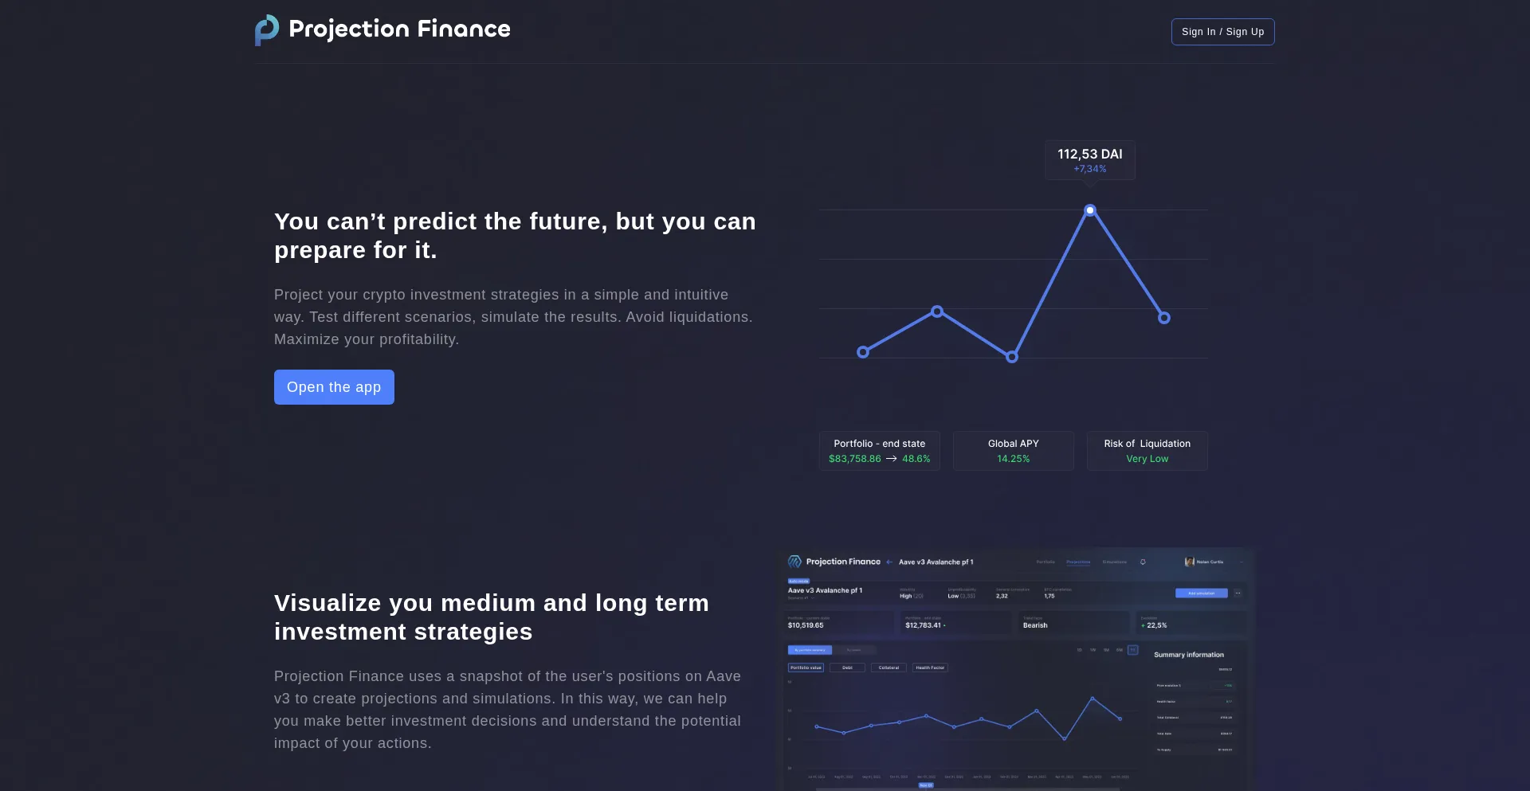The height and width of the screenshot is (791, 1530).
Task: Open the Simulations tab in the preview
Action: (1115, 562)
